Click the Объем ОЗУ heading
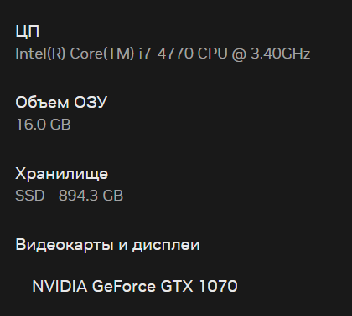Viewport: 352px width, 316px height. pos(61,102)
